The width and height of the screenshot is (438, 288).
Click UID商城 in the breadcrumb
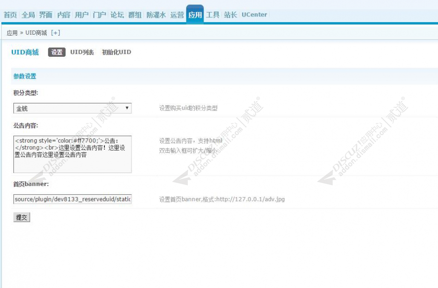36,33
